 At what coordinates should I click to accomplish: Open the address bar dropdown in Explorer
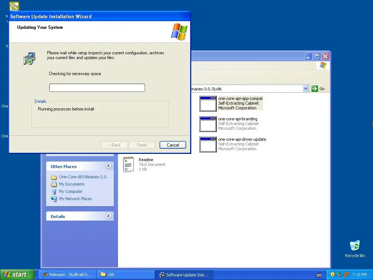[x=306, y=89]
